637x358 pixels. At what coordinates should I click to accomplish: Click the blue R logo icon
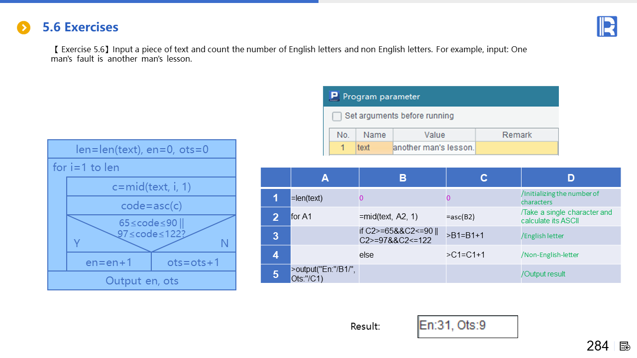point(607,26)
